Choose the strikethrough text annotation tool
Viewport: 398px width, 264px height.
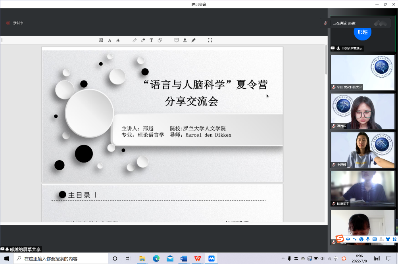(x=118, y=40)
